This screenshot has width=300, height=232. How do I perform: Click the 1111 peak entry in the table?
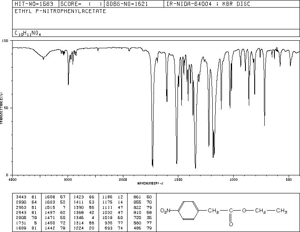pos(112,207)
